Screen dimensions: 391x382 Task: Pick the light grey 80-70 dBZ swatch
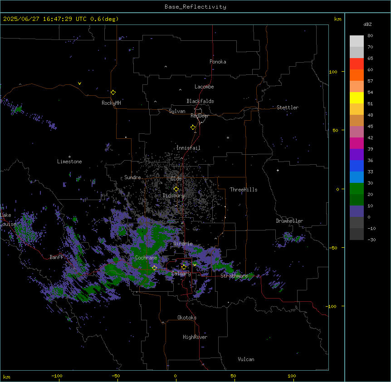click(357, 41)
